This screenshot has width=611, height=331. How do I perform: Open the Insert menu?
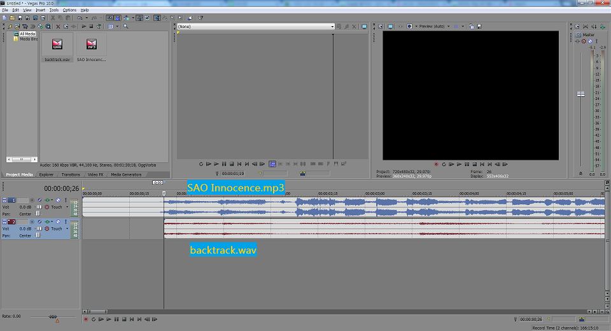[41, 10]
